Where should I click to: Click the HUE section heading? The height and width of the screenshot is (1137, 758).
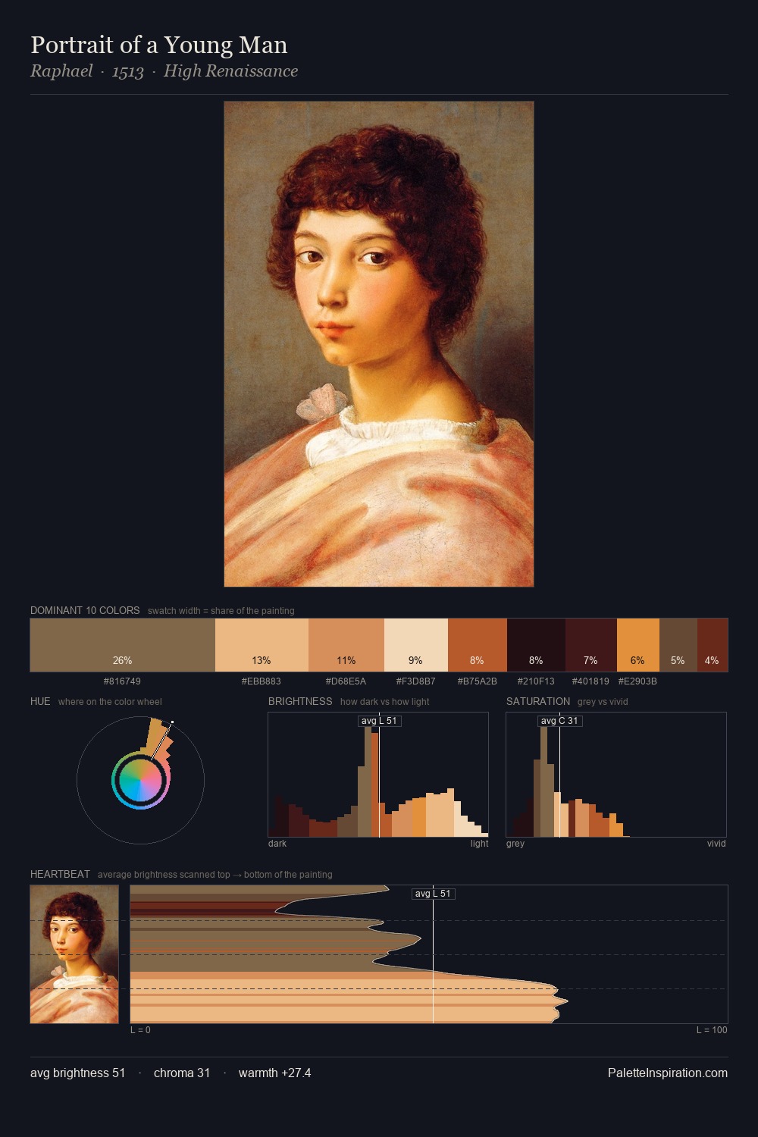40,701
